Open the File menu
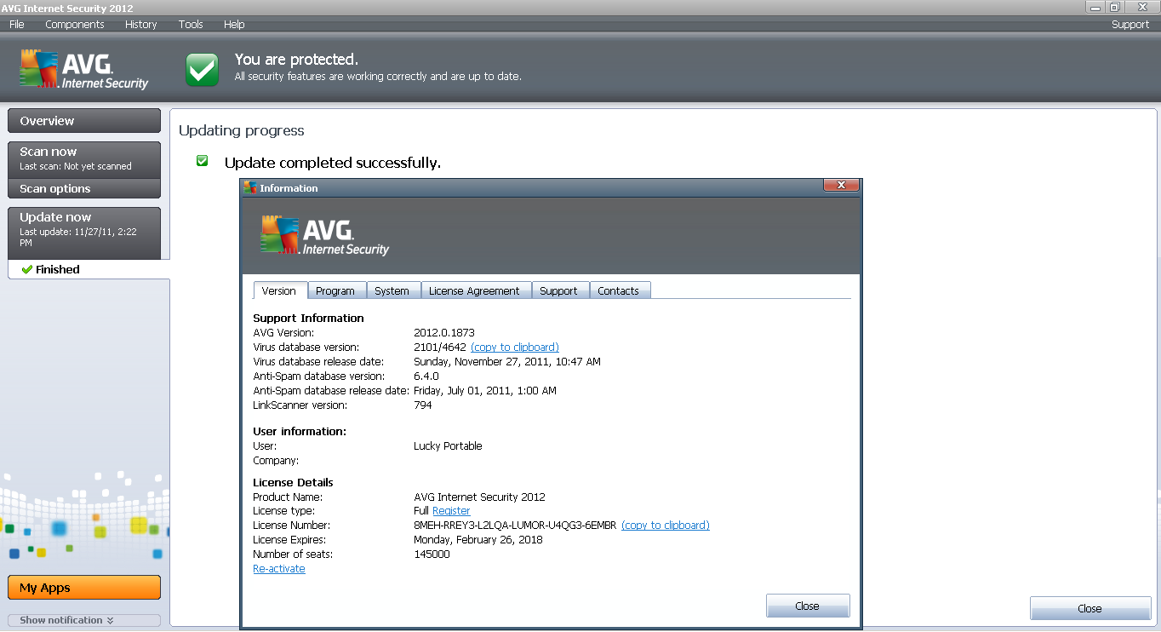The image size is (1161, 632). tap(17, 25)
